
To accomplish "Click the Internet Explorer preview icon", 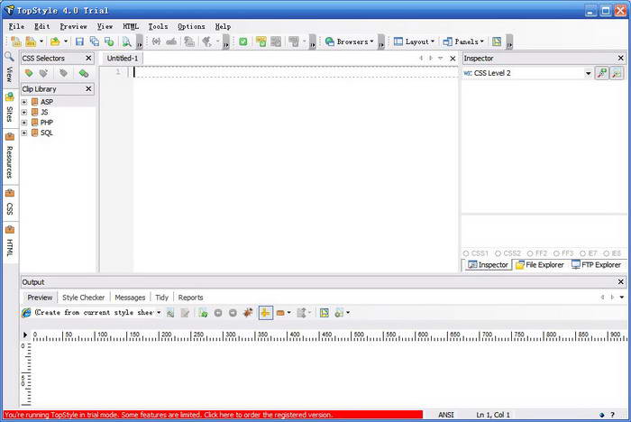I will (26, 313).
